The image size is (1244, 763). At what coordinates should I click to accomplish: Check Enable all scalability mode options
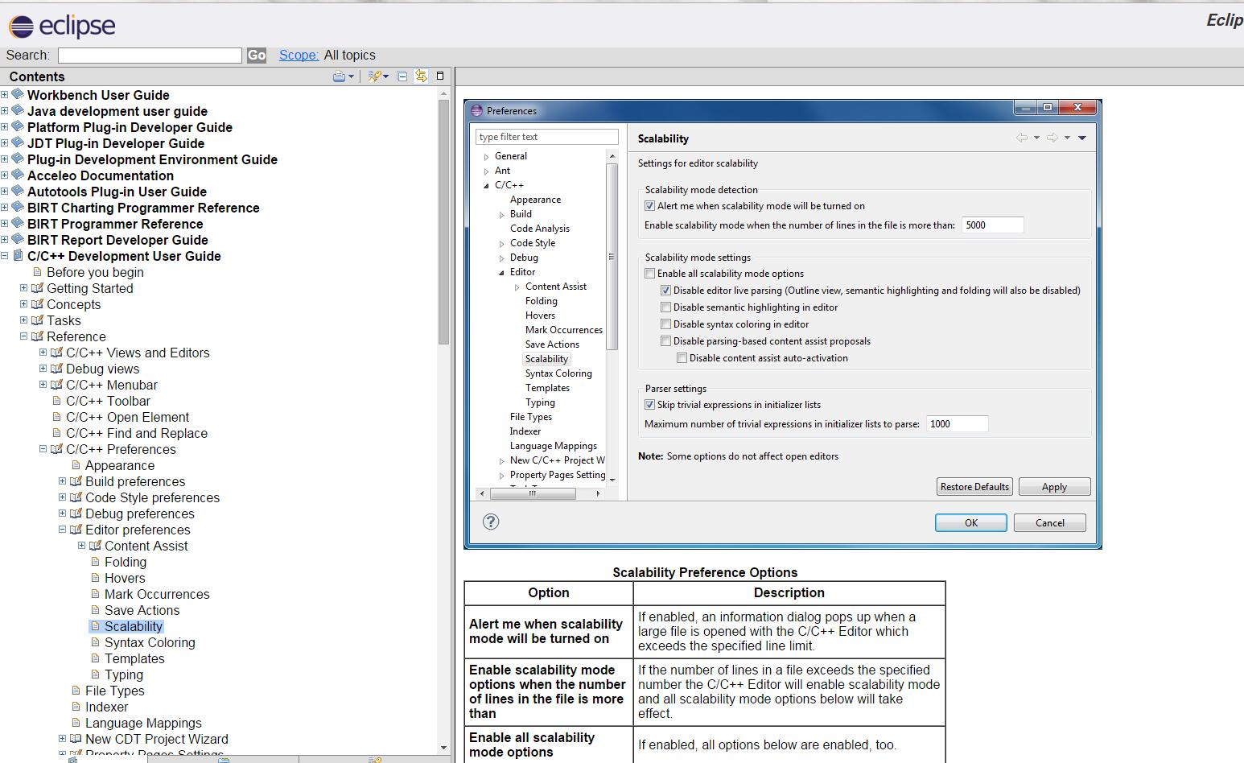pyautogui.click(x=649, y=274)
